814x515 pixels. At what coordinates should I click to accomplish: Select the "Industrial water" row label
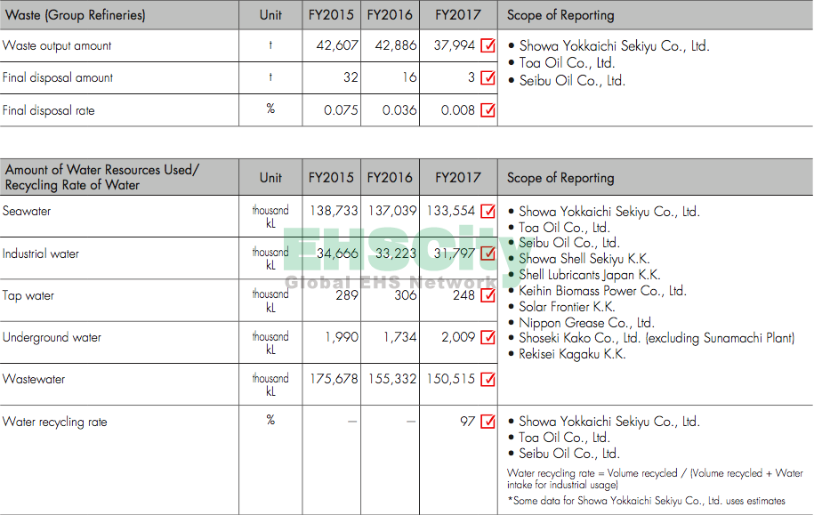click(x=41, y=253)
